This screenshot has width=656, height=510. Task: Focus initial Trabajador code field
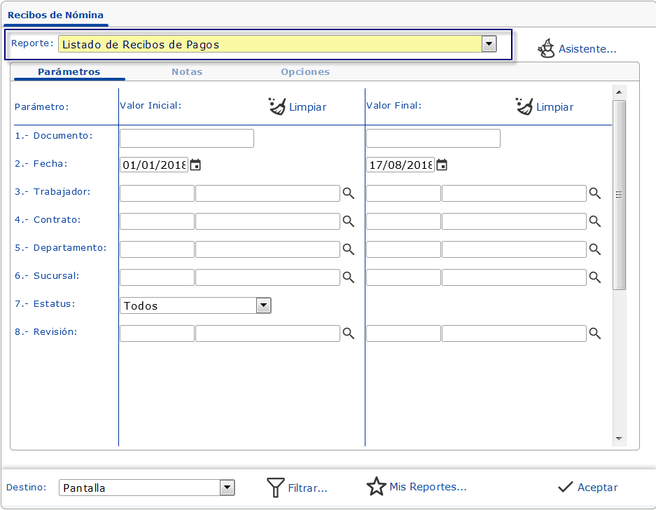click(x=157, y=193)
